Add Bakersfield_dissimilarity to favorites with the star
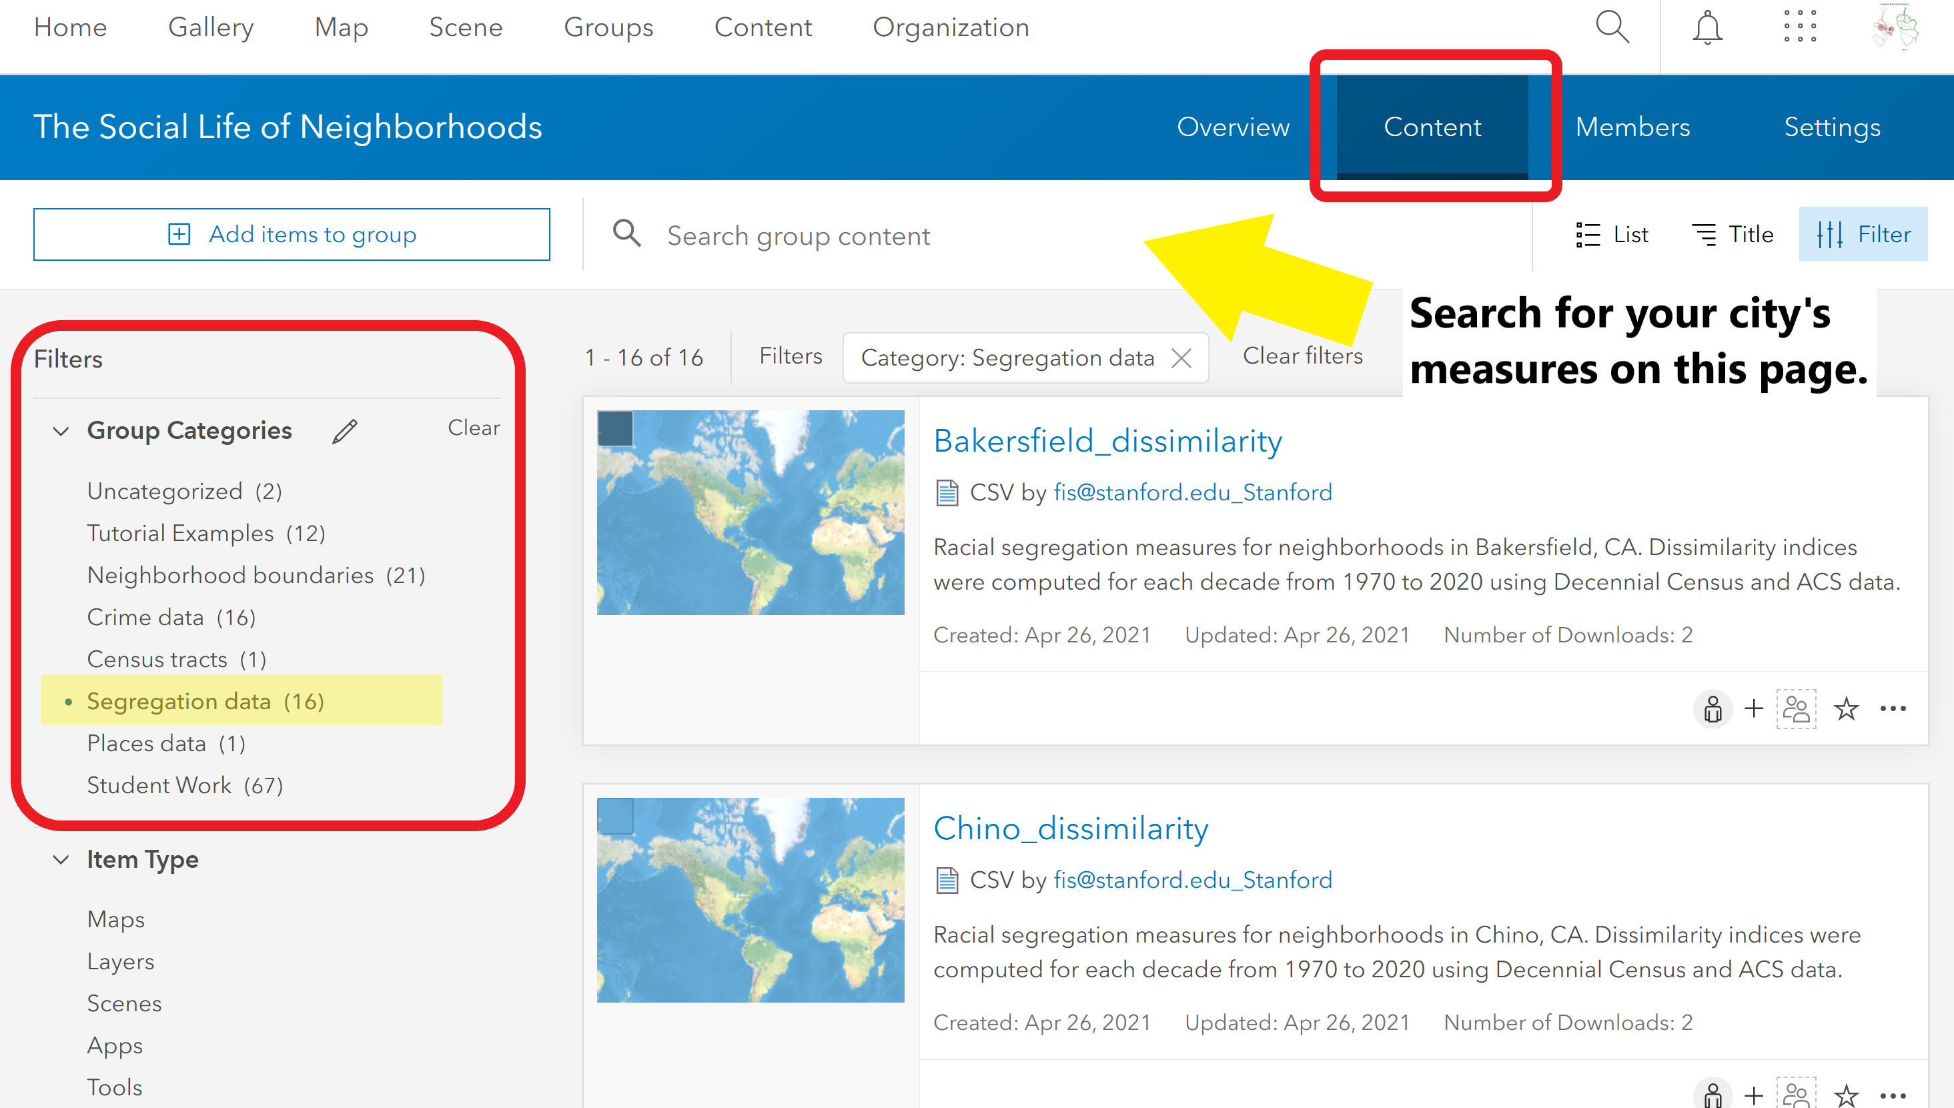The width and height of the screenshot is (1954, 1108). 1846,708
